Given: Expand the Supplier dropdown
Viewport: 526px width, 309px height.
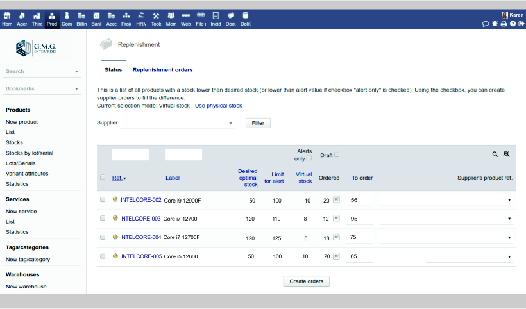Looking at the screenshot, I should (x=176, y=123).
